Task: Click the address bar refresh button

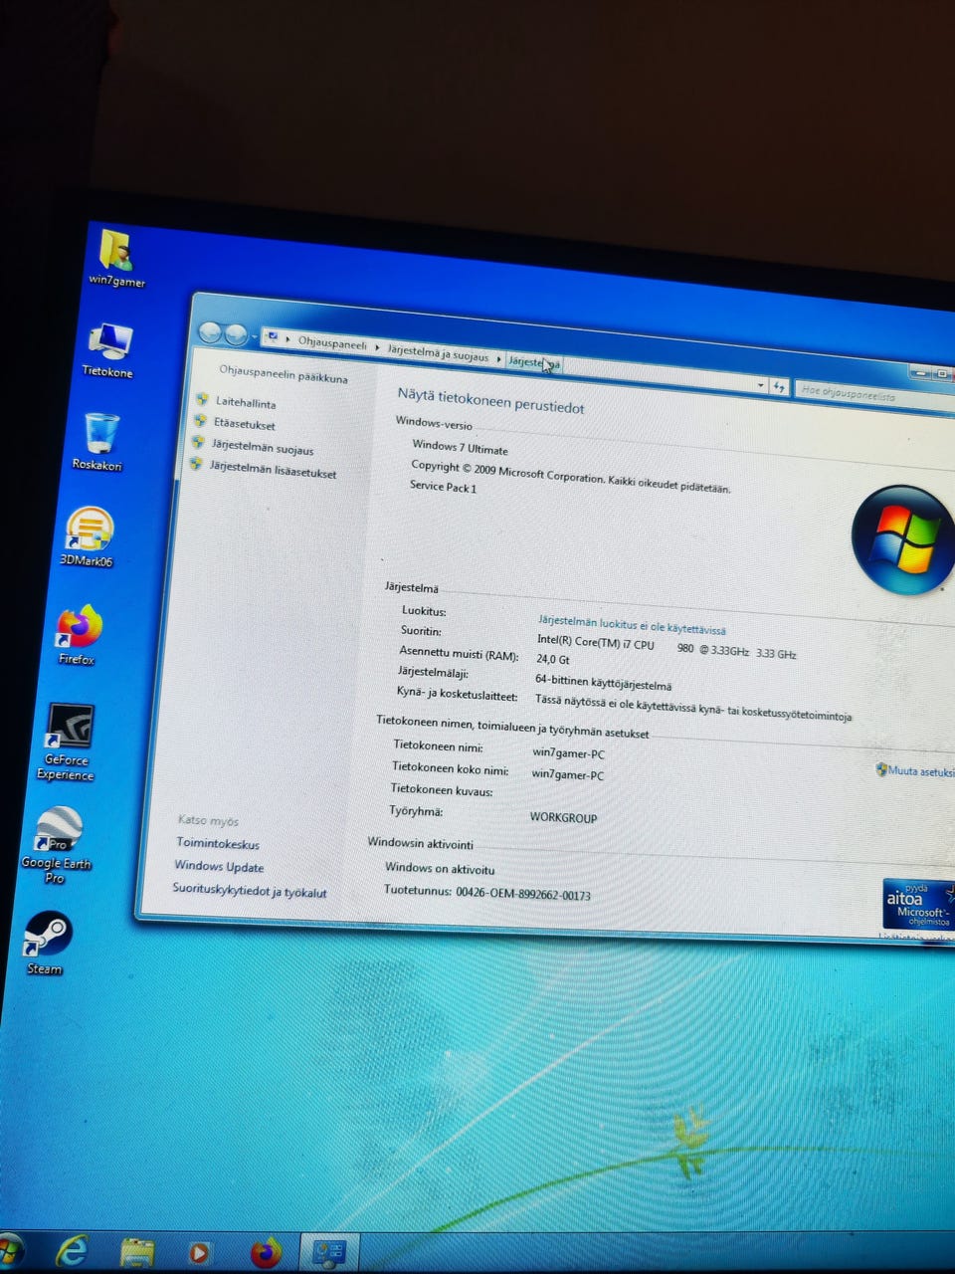Action: point(780,386)
